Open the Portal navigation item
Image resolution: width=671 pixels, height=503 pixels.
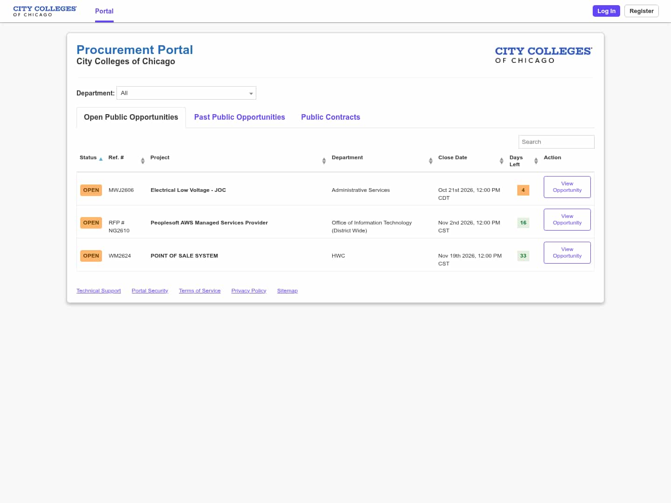click(104, 11)
